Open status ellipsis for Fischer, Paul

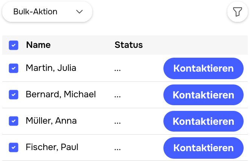point(117,149)
